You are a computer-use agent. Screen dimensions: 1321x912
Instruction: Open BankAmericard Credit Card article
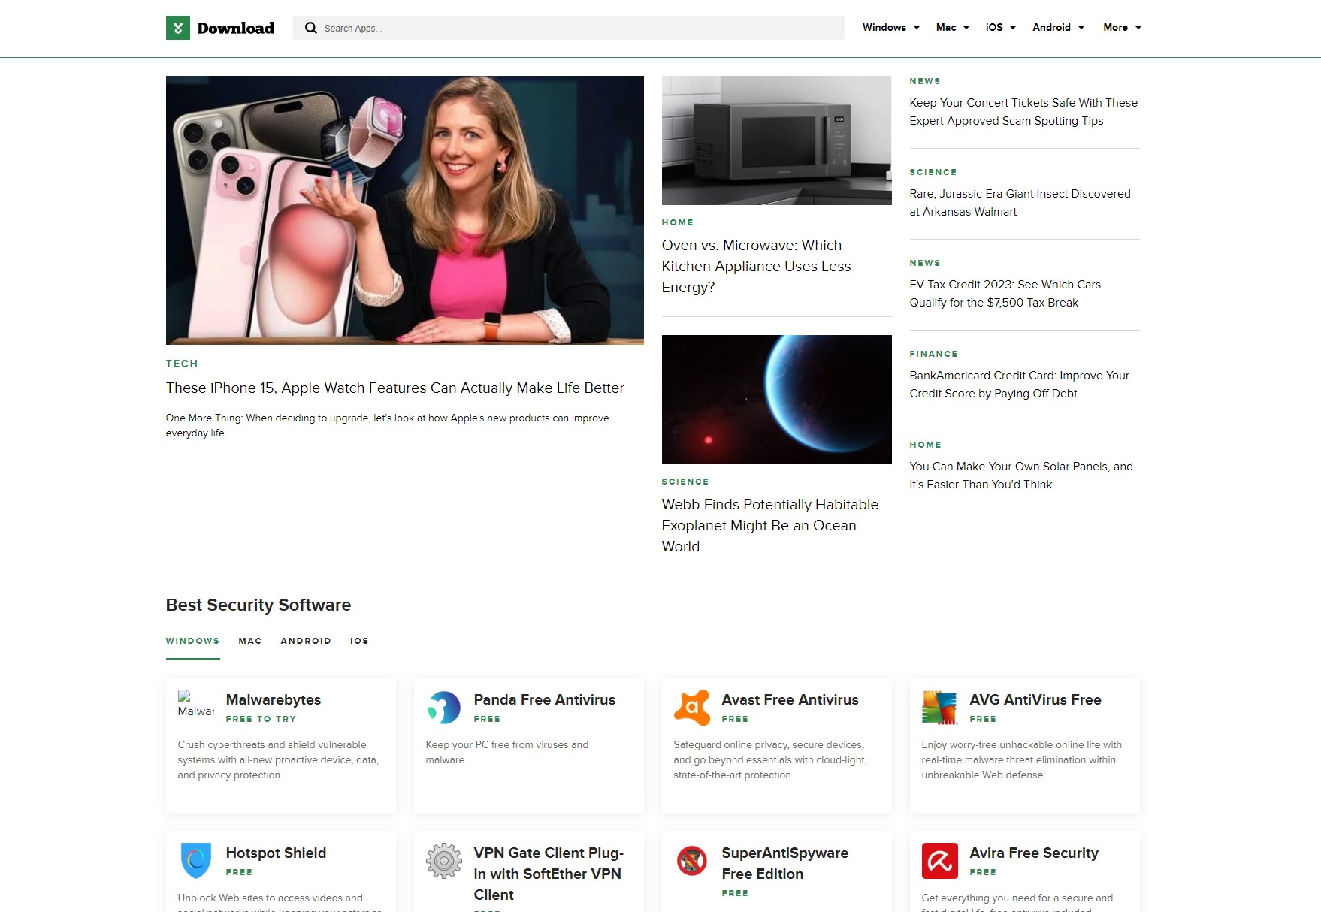coord(1020,385)
